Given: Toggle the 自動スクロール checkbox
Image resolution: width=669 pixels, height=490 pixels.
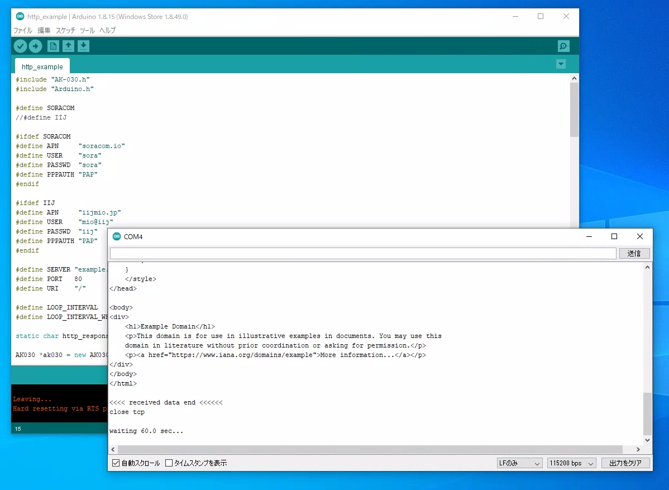Looking at the screenshot, I should pyautogui.click(x=116, y=463).
